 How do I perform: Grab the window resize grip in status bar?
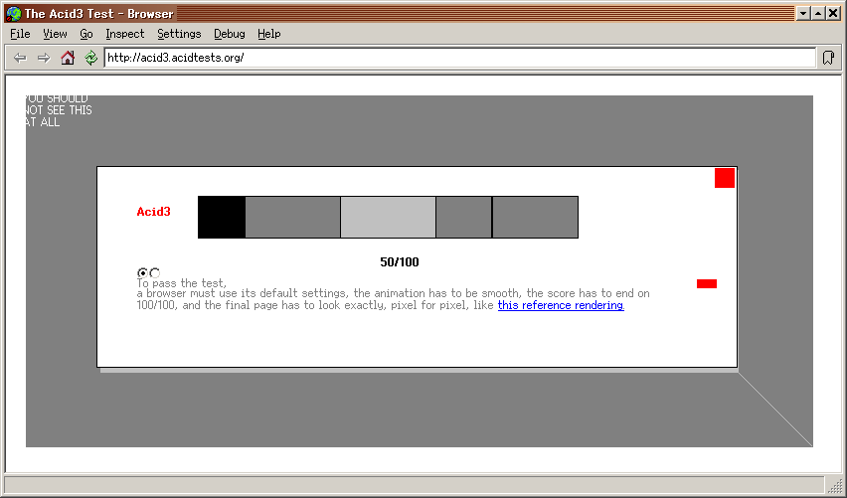pyautogui.click(x=835, y=486)
